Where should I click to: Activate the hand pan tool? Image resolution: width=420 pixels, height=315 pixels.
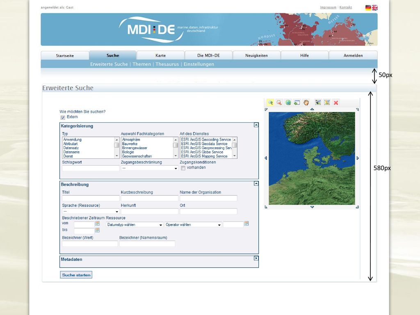point(306,103)
